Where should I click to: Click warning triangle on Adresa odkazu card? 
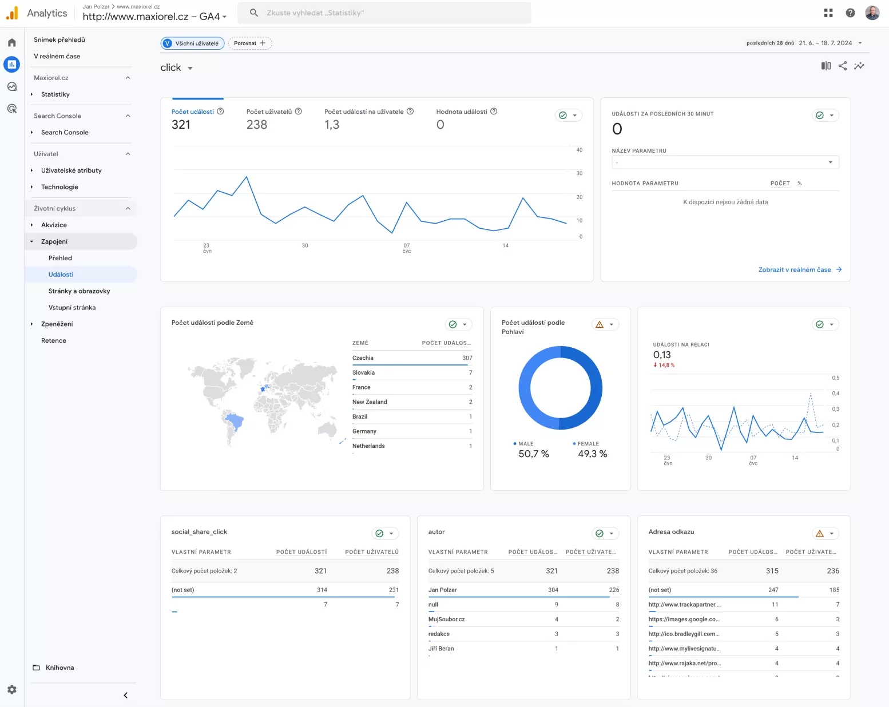820,534
